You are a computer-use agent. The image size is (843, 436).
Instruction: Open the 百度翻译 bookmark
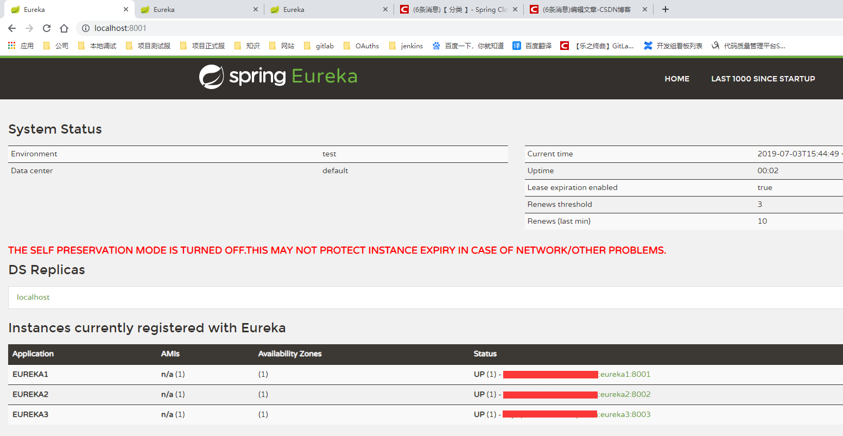(x=532, y=46)
